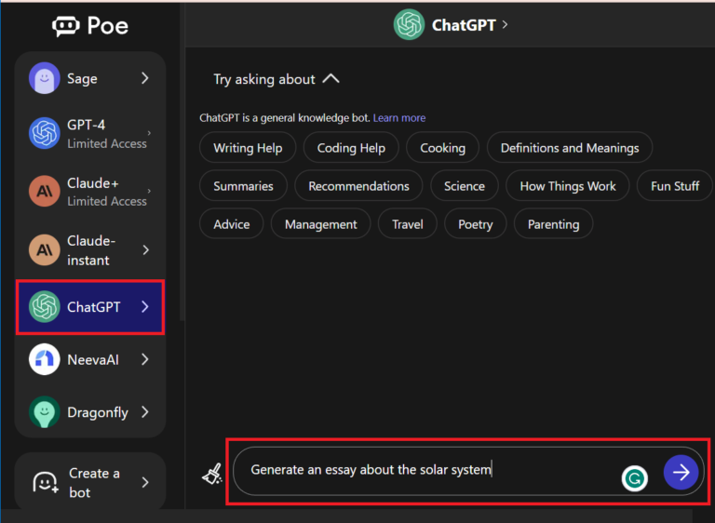Clear the chat with the broom icon
The width and height of the screenshot is (715, 523).
pyautogui.click(x=212, y=474)
